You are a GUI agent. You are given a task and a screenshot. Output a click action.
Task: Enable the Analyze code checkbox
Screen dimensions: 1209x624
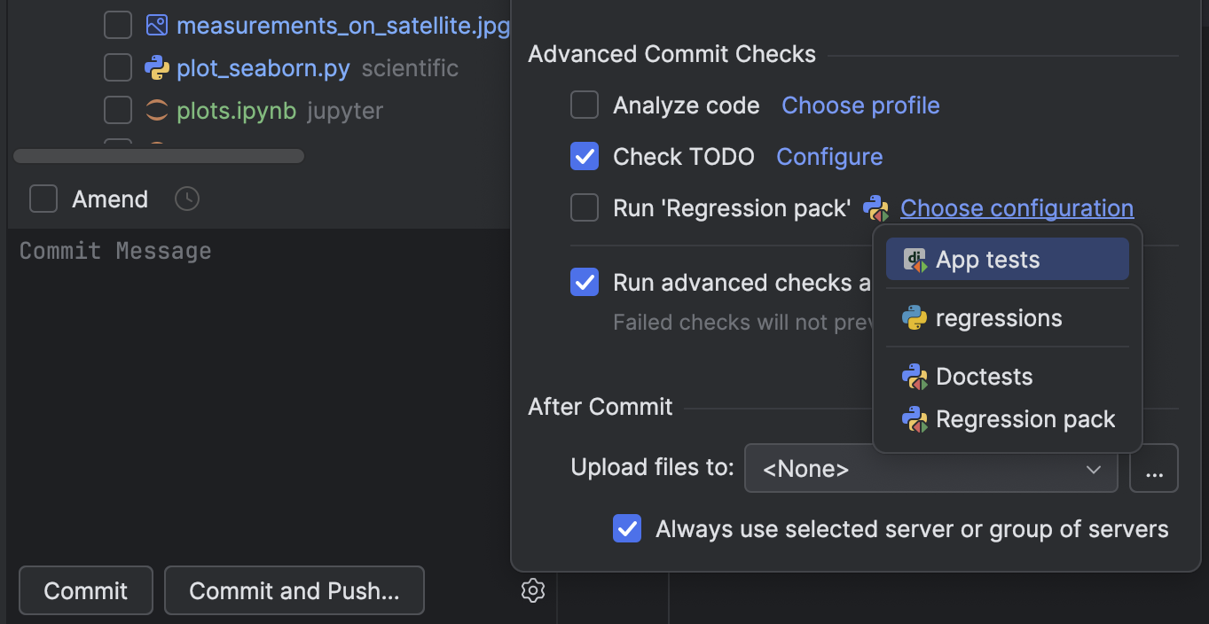585,105
